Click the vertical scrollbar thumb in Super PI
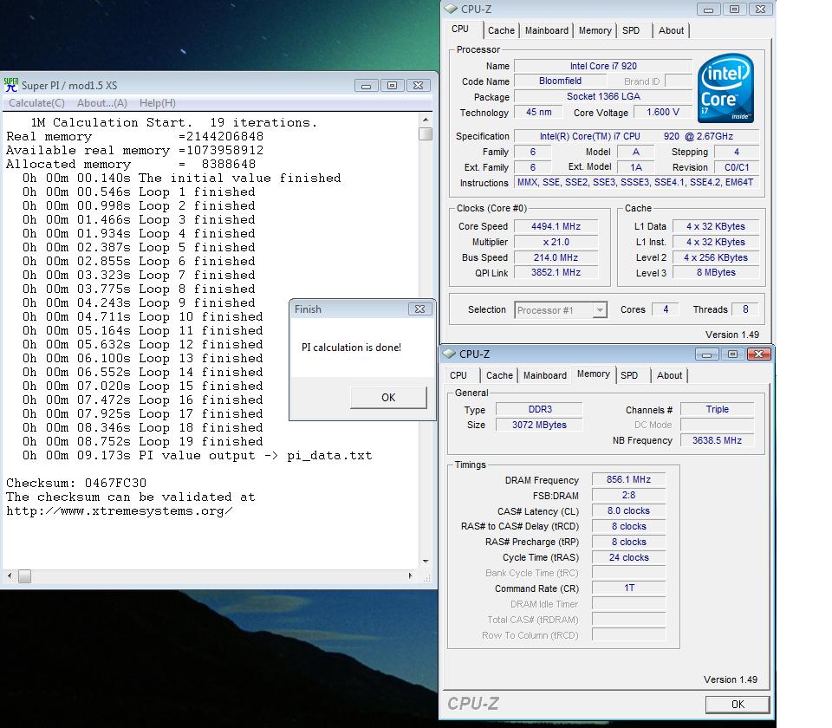This screenshot has height=728, width=832. (426, 133)
